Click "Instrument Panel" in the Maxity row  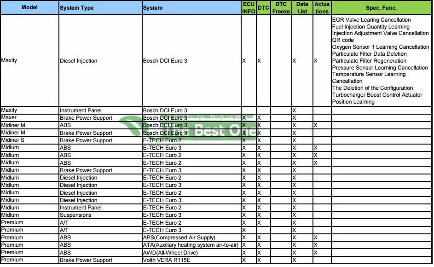point(81,110)
